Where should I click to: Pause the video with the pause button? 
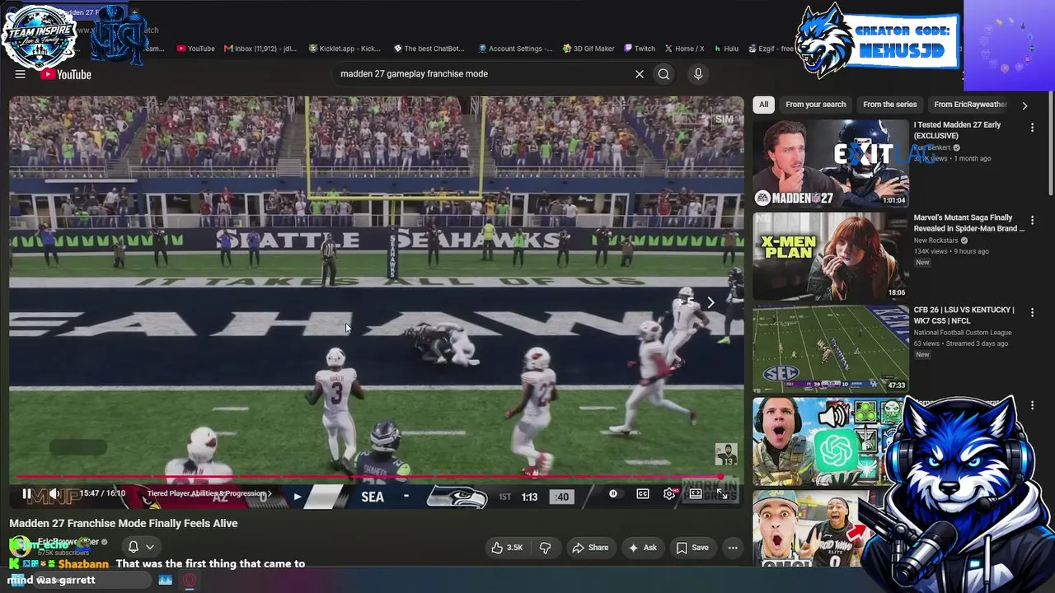26,494
